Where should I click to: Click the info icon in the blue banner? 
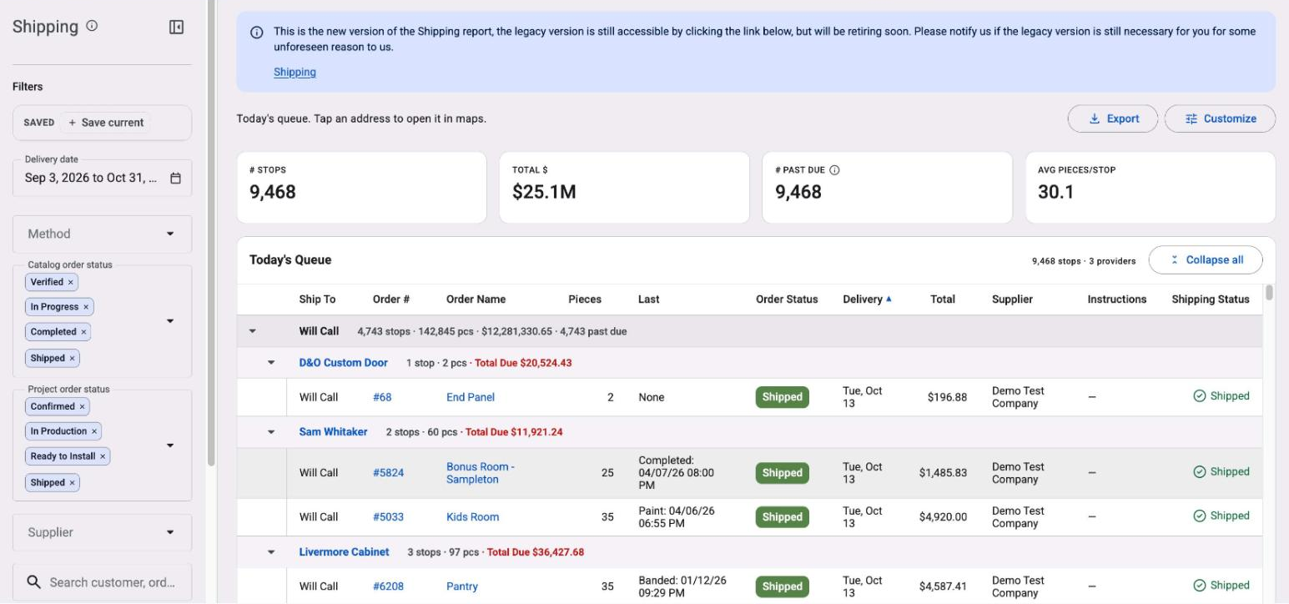[x=257, y=33]
